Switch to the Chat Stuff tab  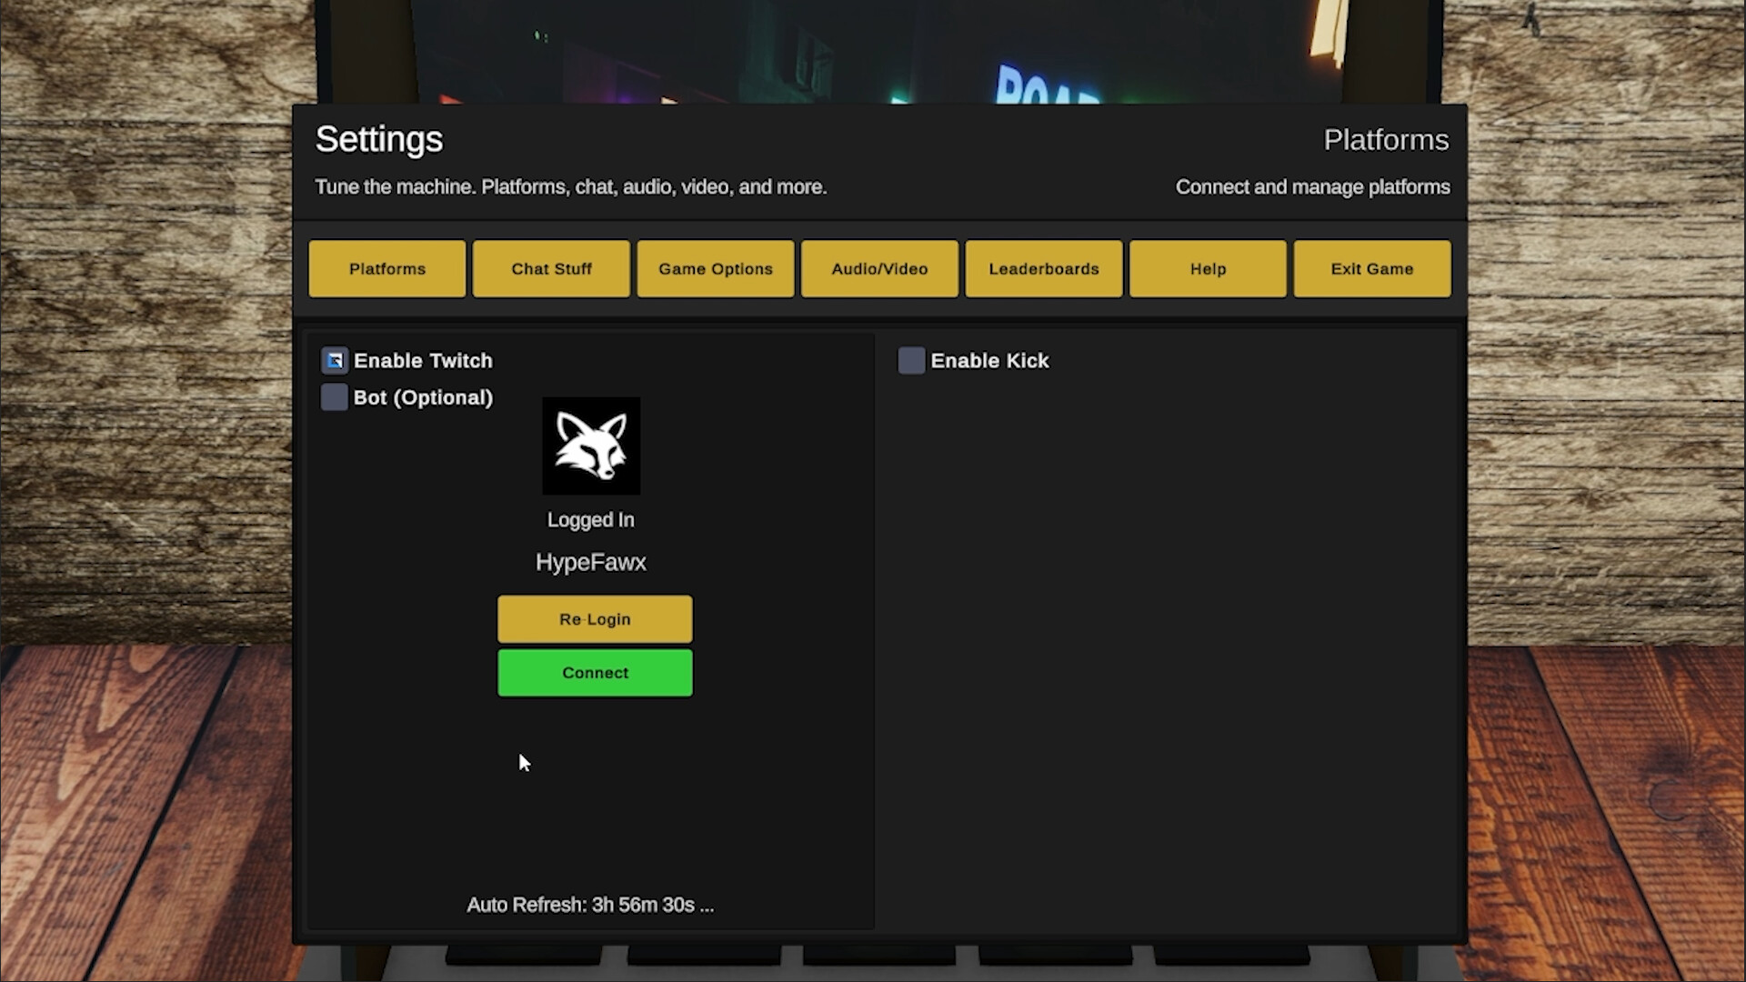click(x=551, y=268)
